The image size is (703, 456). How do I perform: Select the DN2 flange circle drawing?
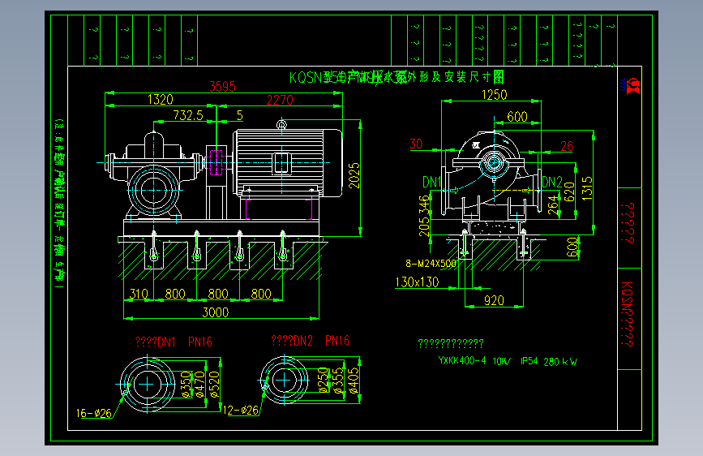click(285, 381)
